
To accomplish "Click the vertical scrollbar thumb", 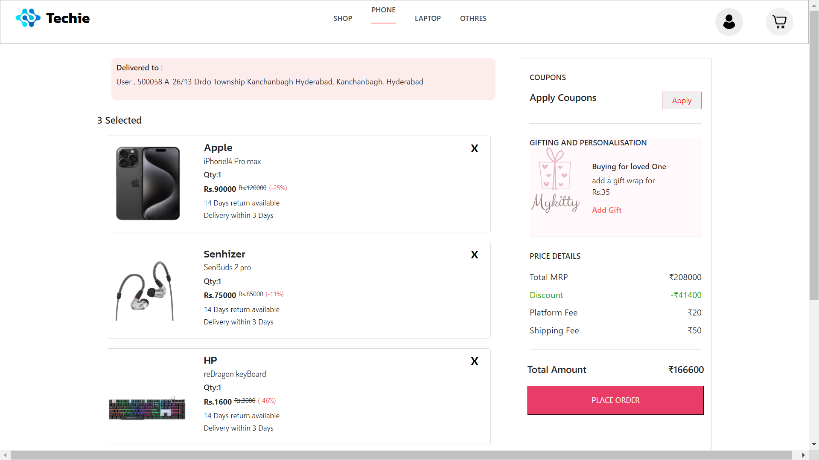I will (x=814, y=156).
